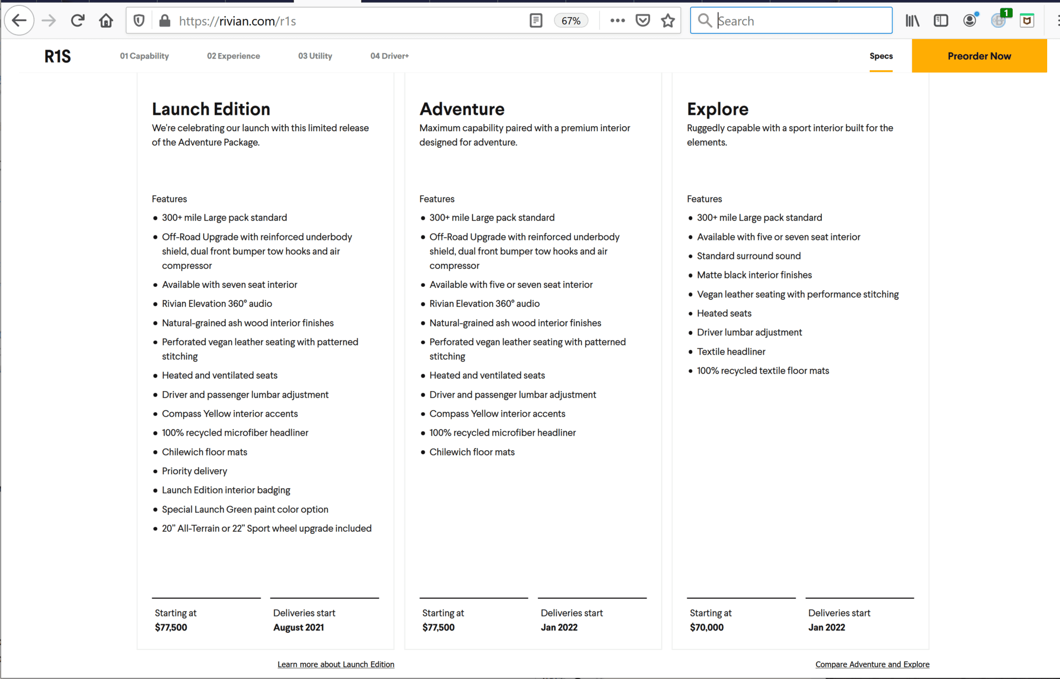Click 'Heated seats' in Explore list
Image resolution: width=1060 pixels, height=679 pixels.
724,314
